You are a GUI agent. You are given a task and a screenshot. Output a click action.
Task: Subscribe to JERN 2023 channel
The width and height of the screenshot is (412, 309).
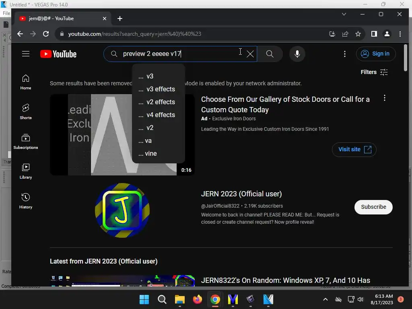click(373, 207)
